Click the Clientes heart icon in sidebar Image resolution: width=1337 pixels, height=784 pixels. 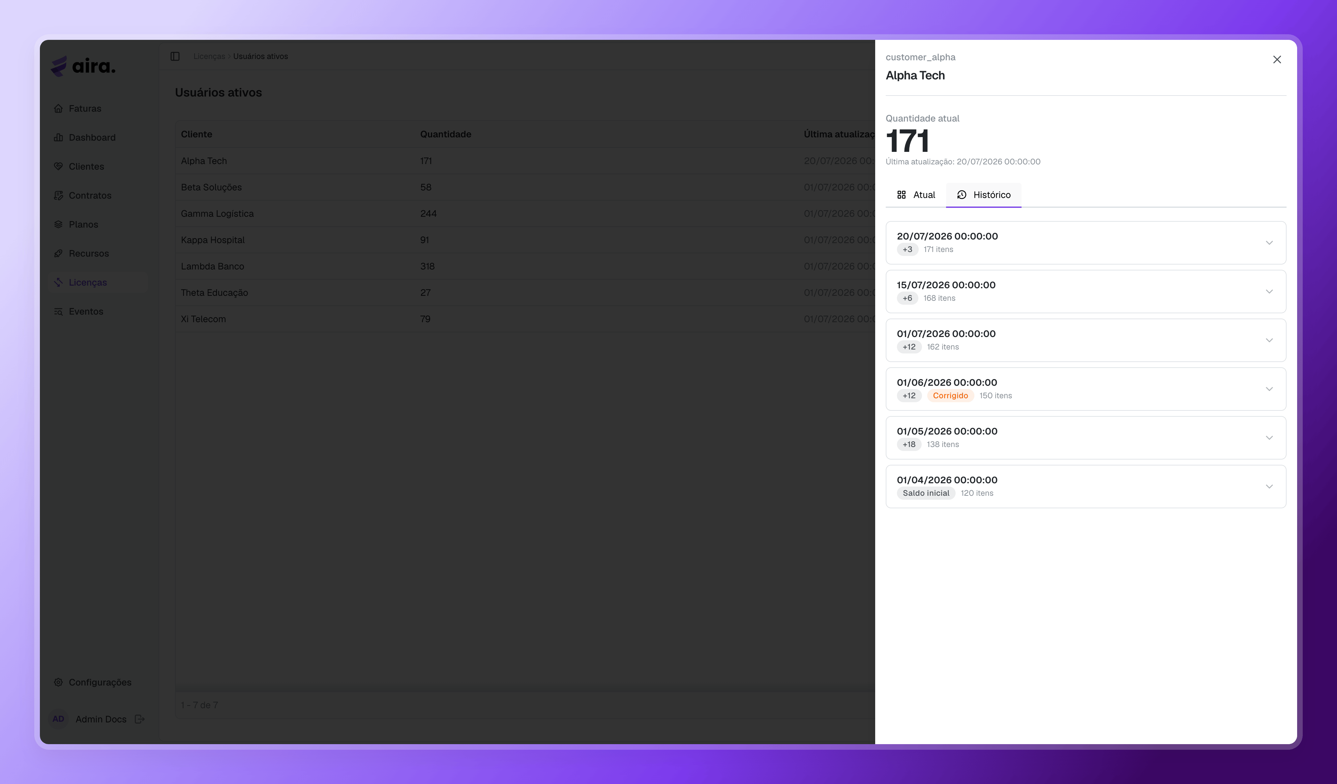58,166
